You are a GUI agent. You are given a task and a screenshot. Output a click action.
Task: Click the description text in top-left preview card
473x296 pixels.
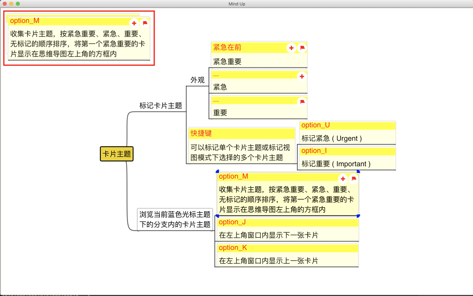(78, 44)
